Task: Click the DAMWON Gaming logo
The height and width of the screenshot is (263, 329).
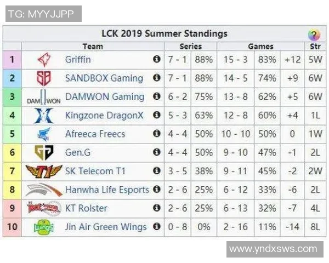Action: click(43, 98)
